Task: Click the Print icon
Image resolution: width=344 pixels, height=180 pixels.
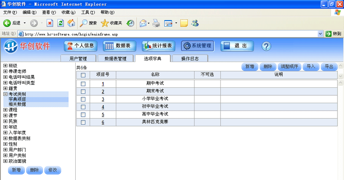Action: pyautogui.click(x=156, y=23)
